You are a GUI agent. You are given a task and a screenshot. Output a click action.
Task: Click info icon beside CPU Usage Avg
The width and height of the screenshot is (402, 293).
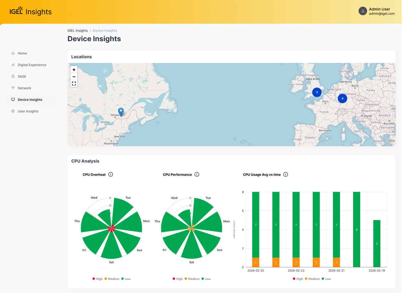pyautogui.click(x=285, y=175)
